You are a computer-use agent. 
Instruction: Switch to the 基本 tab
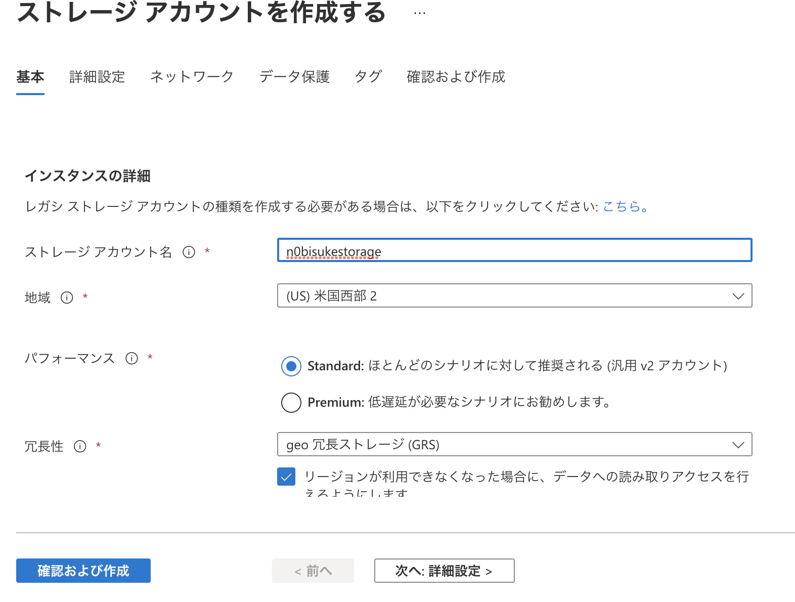click(30, 77)
